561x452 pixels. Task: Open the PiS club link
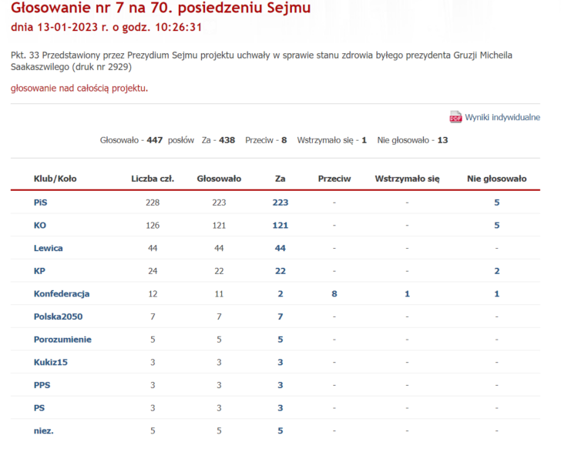[40, 203]
